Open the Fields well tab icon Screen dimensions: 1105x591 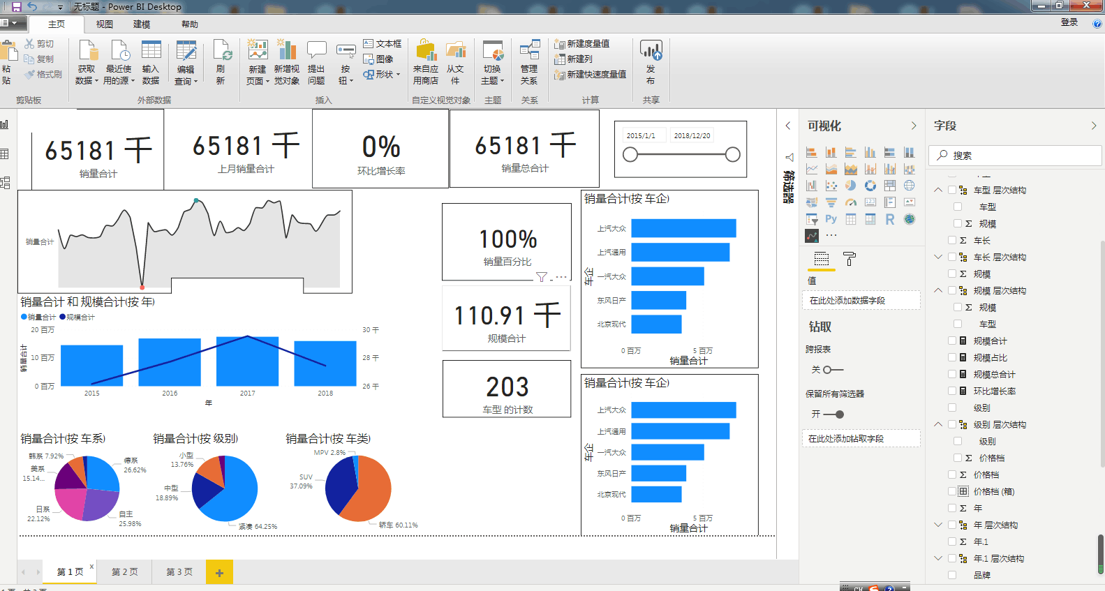[822, 260]
